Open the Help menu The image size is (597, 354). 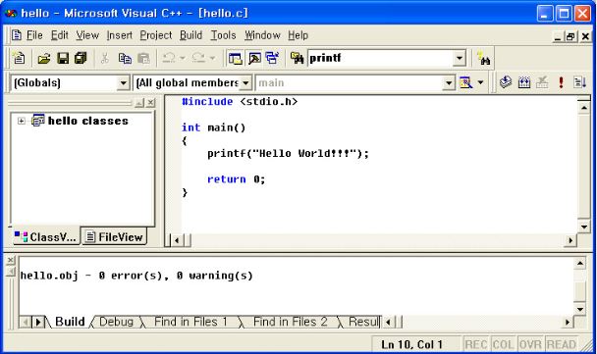(x=298, y=35)
